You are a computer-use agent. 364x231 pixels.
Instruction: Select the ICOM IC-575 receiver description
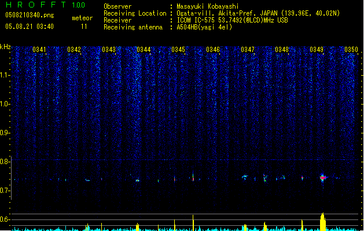coord(232,20)
